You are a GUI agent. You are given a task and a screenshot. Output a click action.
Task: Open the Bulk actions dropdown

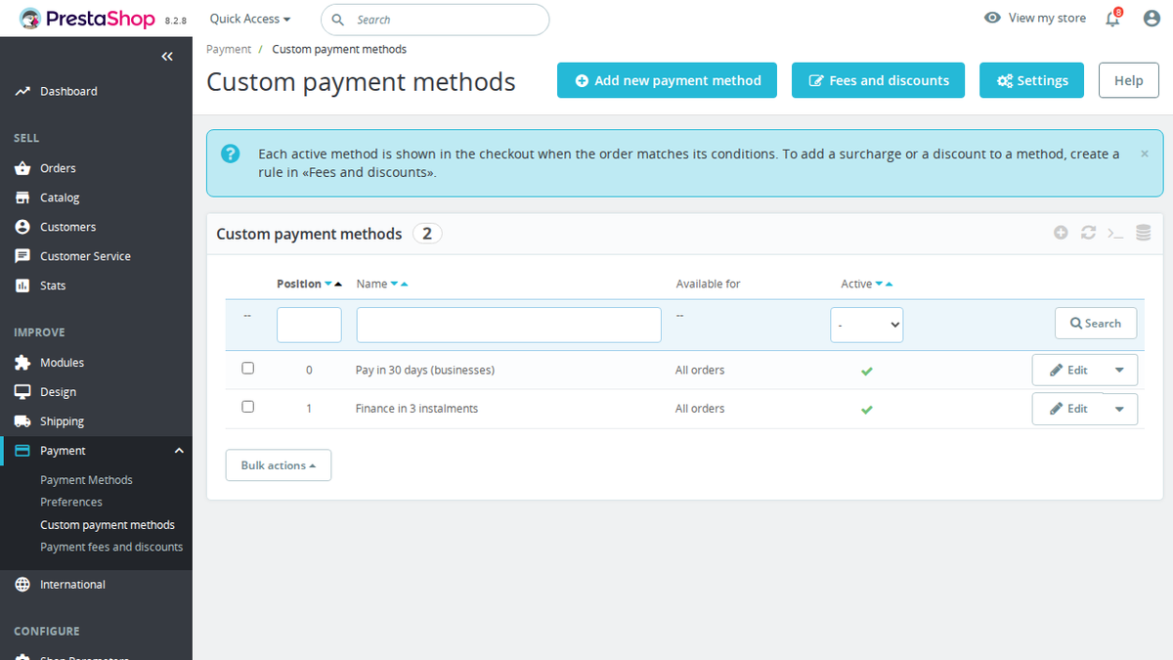[279, 465]
